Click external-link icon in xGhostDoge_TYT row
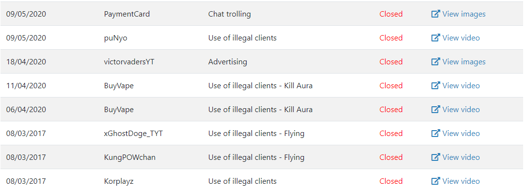 [436, 133]
